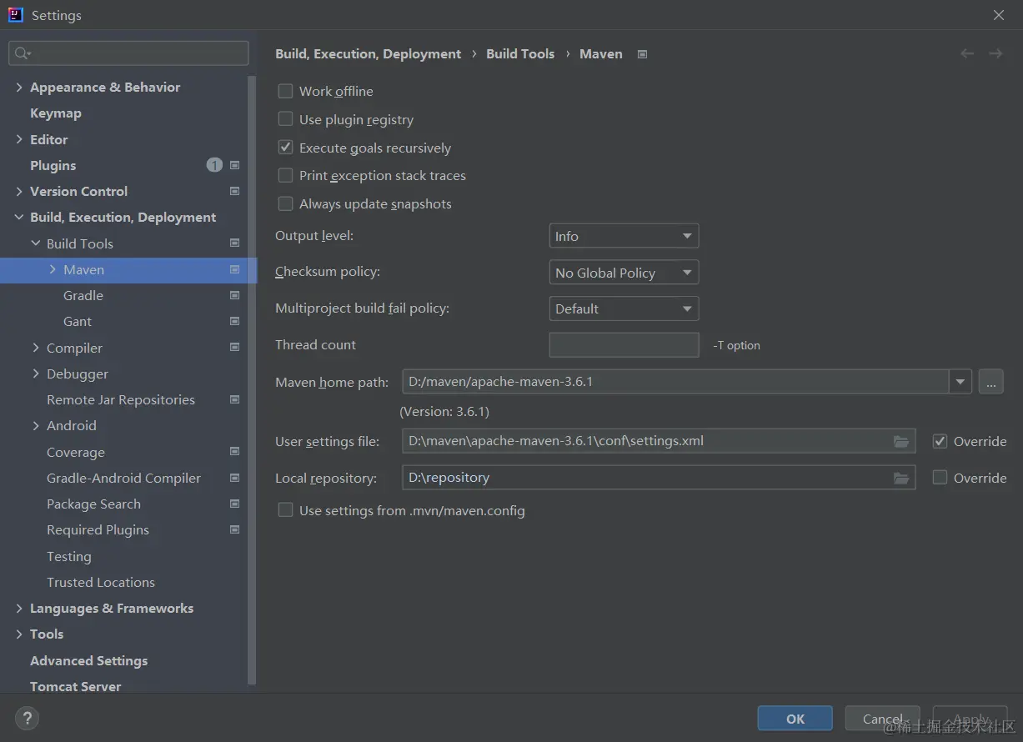Click the IntelliJ IDEA logo in title bar
Image resolution: width=1023 pixels, height=742 pixels.
15,15
